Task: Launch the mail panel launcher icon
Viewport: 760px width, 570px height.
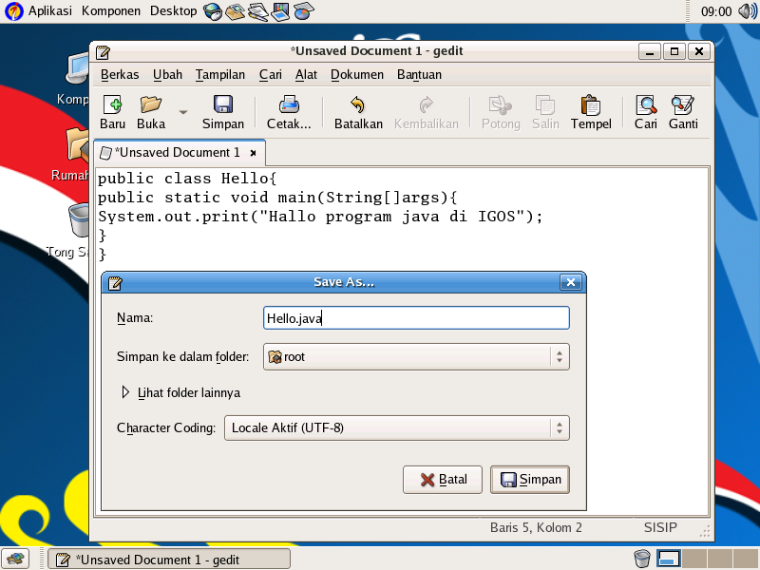Action: (235, 11)
